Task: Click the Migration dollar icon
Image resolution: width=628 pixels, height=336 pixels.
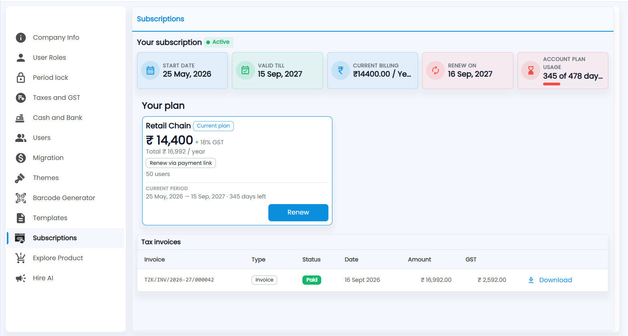Action: (x=21, y=158)
